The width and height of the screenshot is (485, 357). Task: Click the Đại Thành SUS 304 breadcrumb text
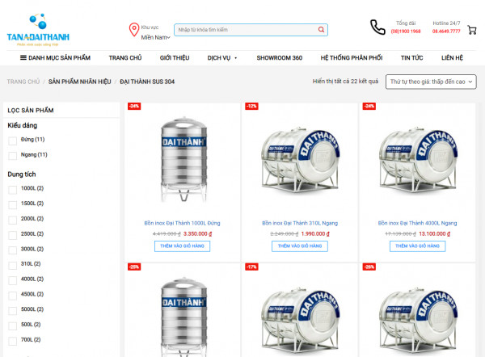pyautogui.click(x=147, y=82)
